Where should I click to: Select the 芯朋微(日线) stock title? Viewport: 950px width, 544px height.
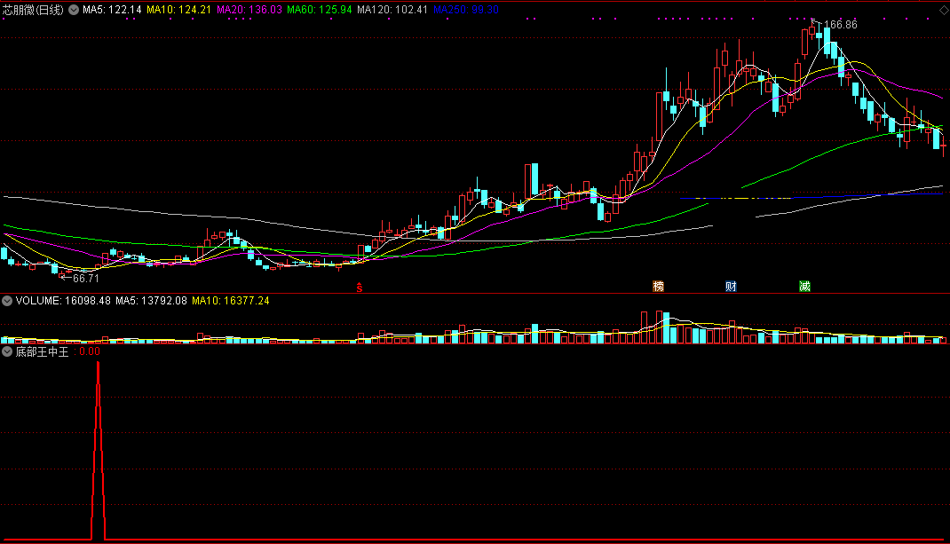click(33, 10)
